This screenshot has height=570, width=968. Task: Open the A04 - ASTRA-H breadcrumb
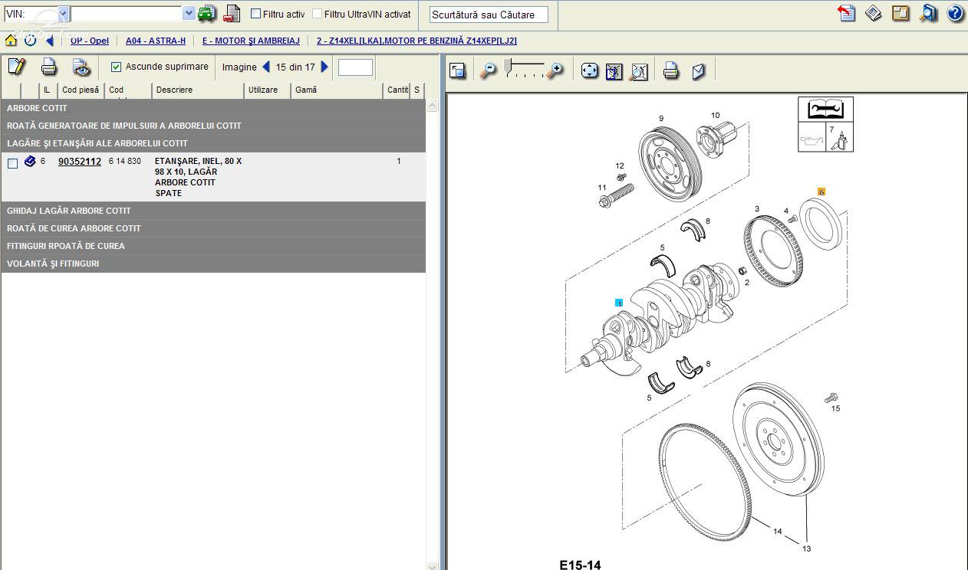156,41
